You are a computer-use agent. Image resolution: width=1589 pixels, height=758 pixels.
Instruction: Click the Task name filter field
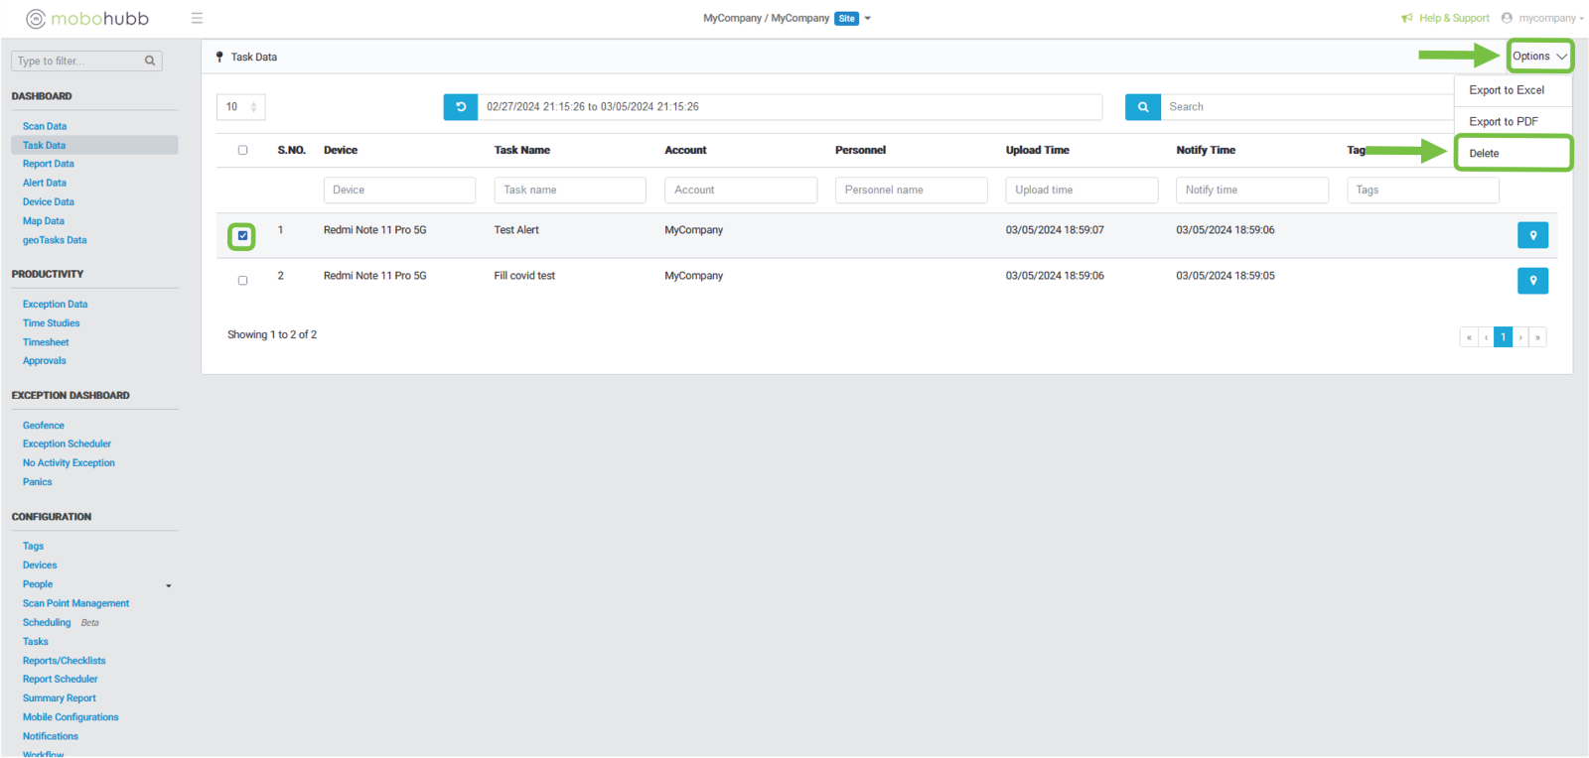570,190
